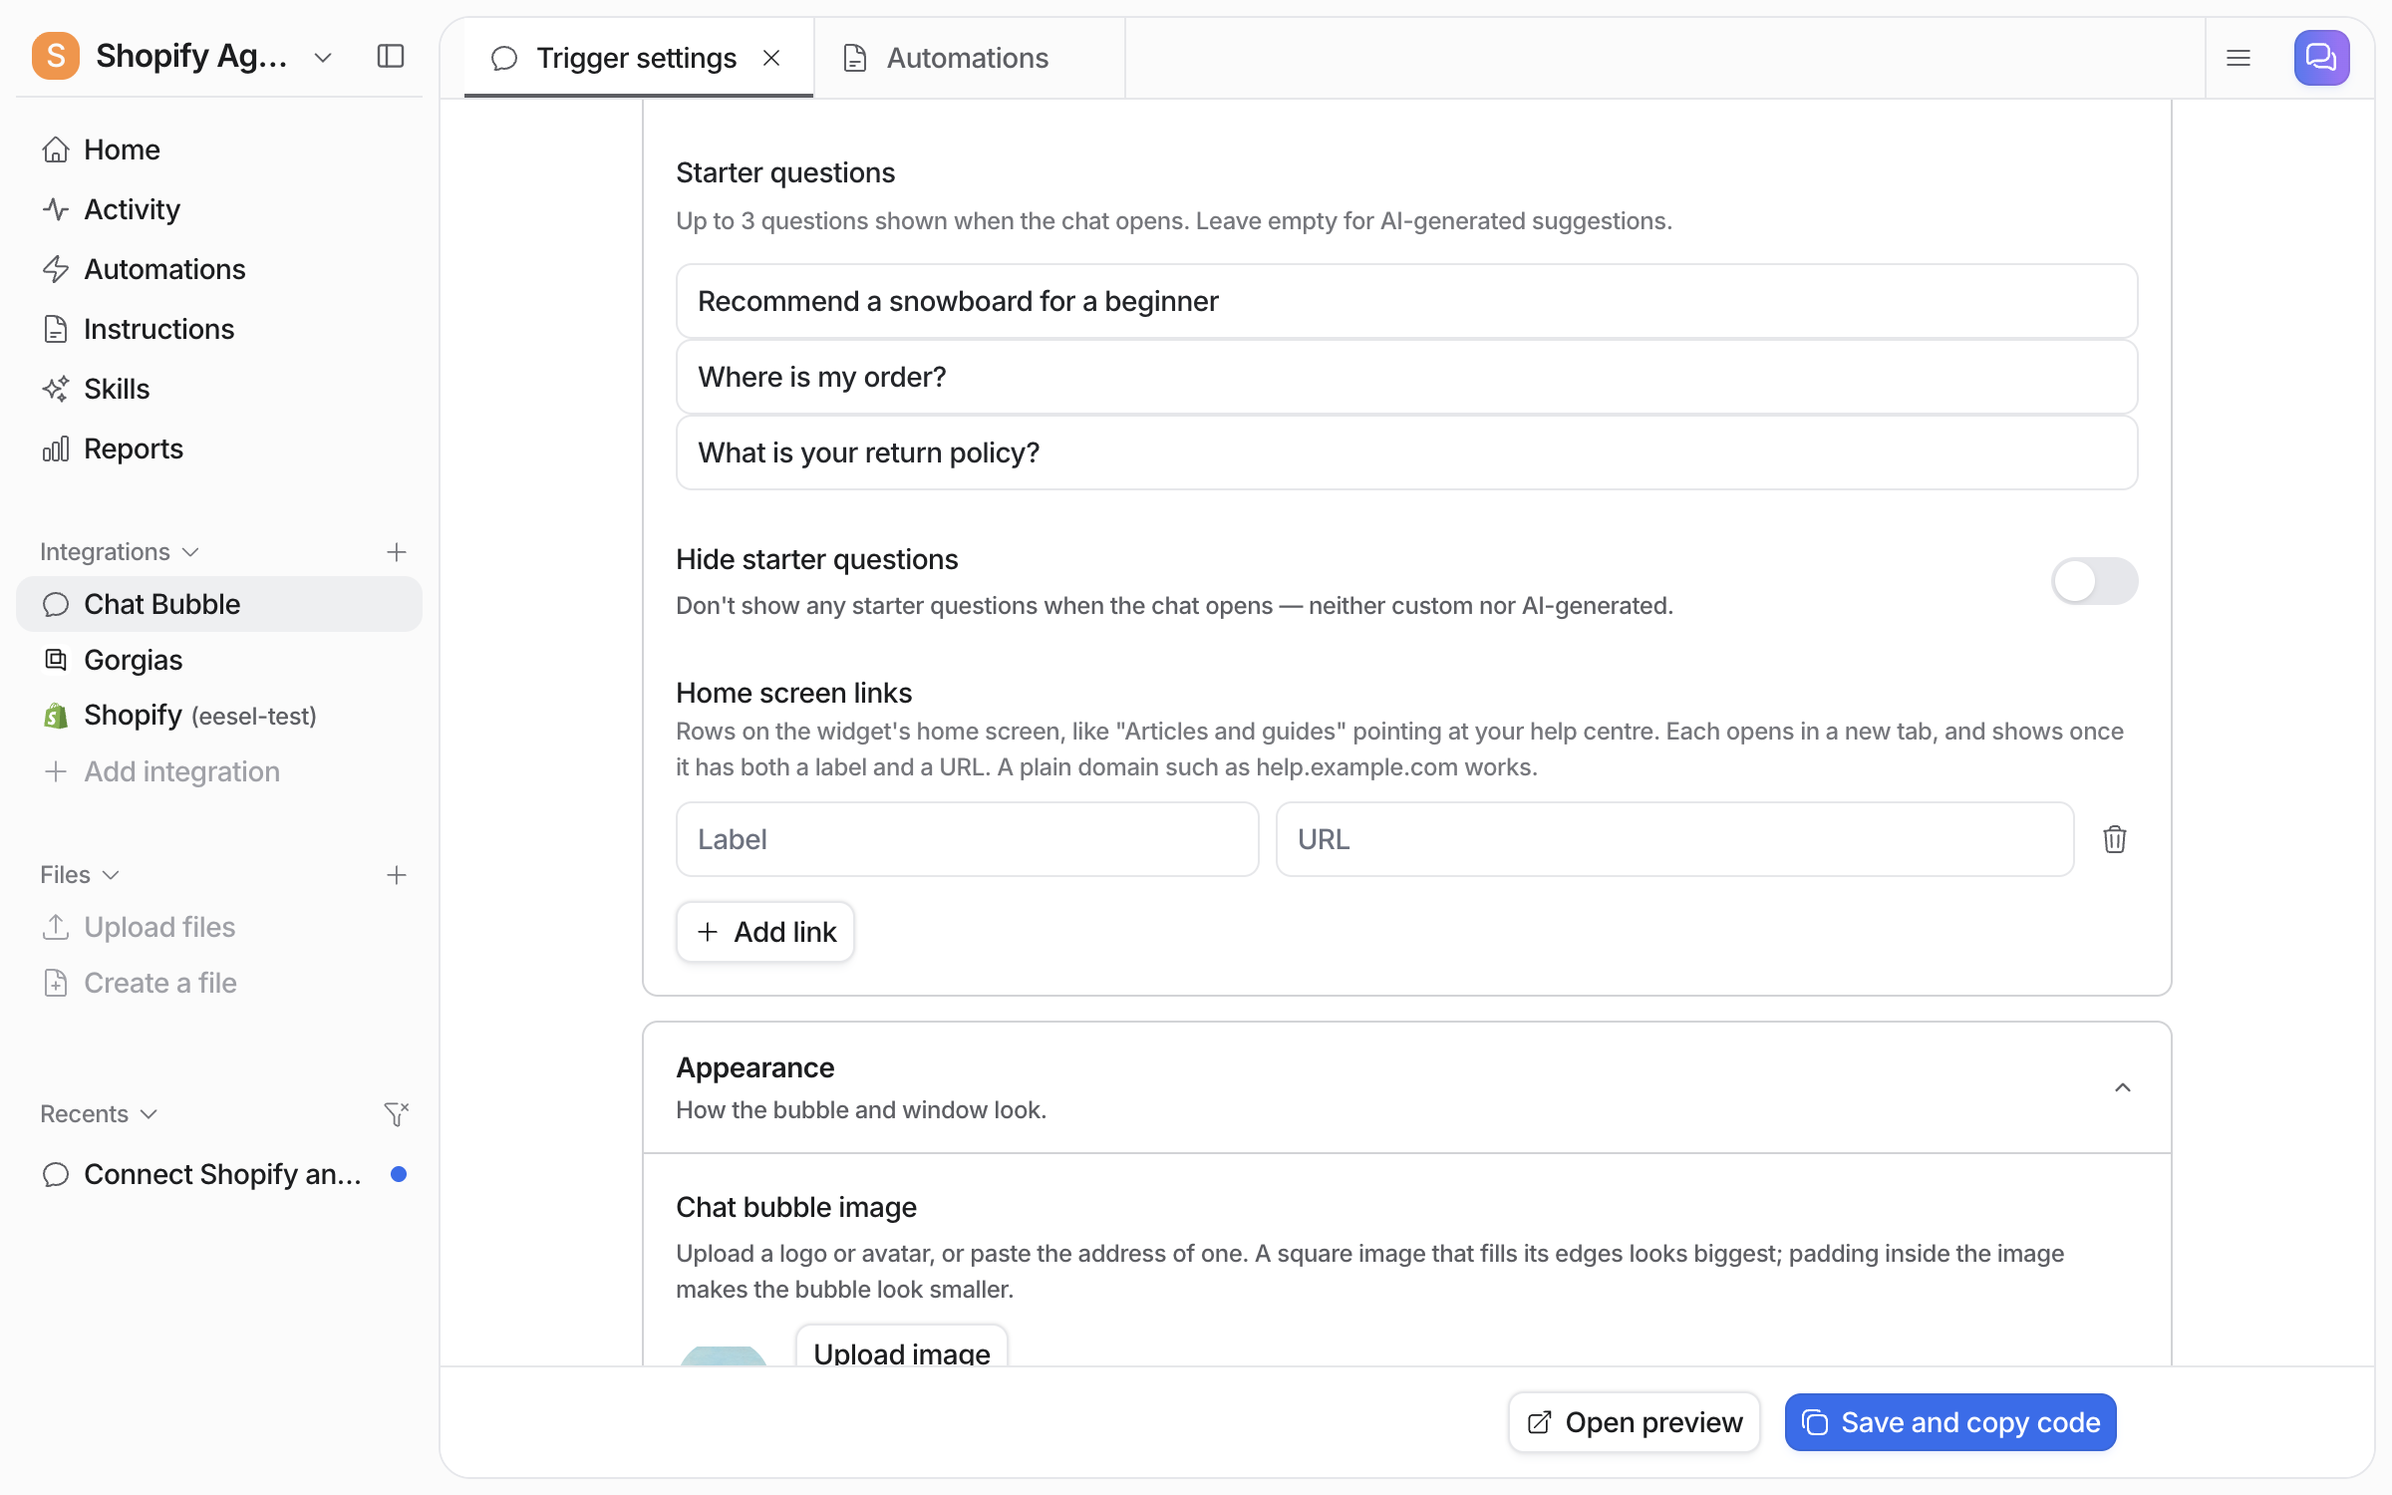The height and width of the screenshot is (1495, 2392).
Task: Click Open preview
Action: point(1635,1422)
